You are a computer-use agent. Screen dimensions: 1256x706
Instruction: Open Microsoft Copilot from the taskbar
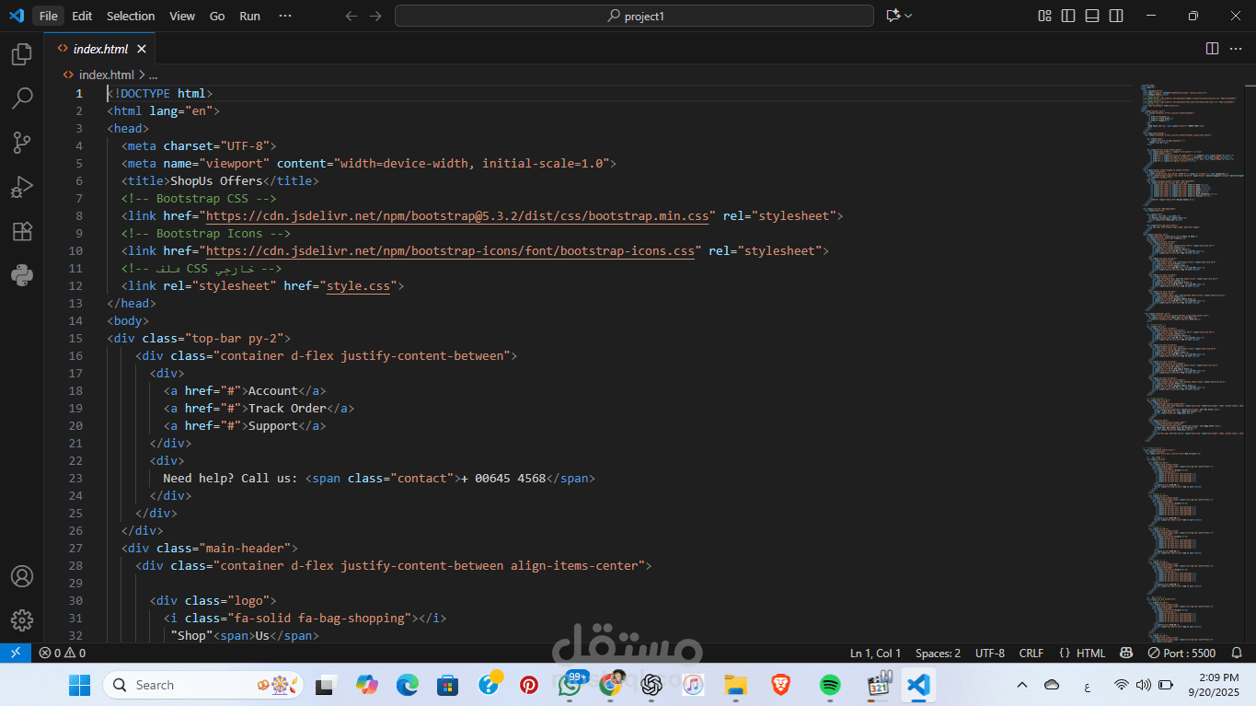click(x=367, y=685)
